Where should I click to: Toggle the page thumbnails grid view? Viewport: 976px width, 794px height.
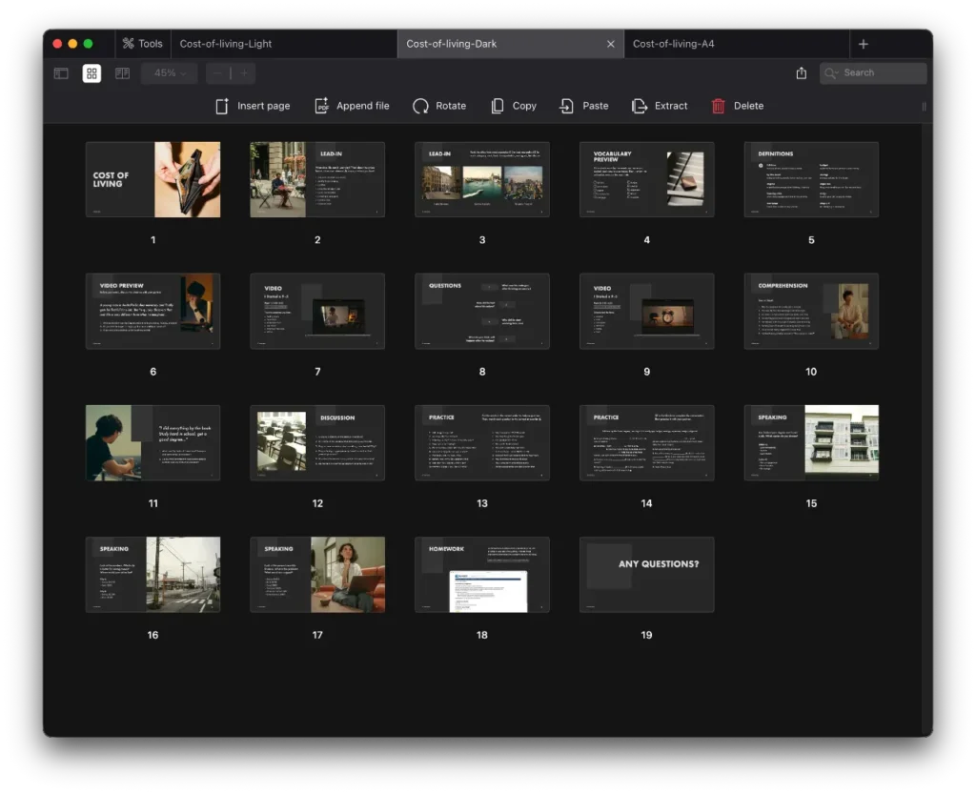pos(91,73)
